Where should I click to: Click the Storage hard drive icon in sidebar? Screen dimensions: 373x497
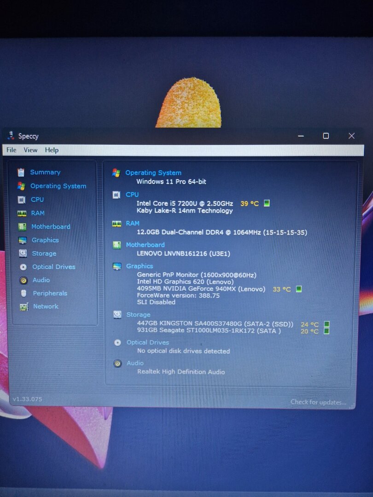click(23, 253)
